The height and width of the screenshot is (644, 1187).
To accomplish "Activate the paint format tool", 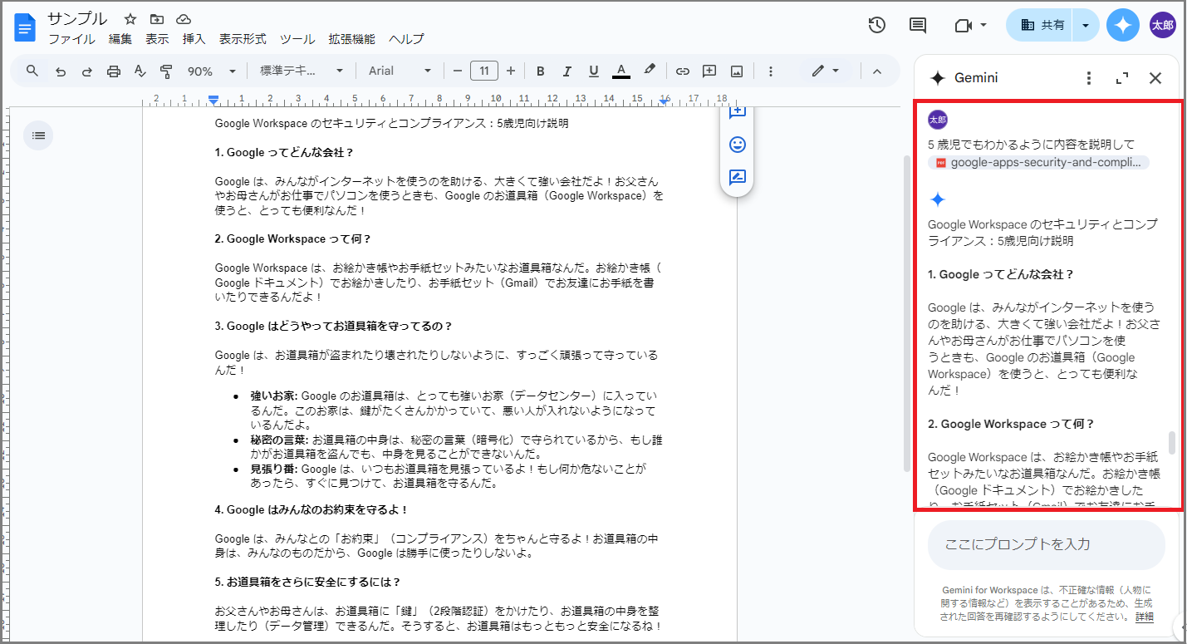I will click(166, 71).
